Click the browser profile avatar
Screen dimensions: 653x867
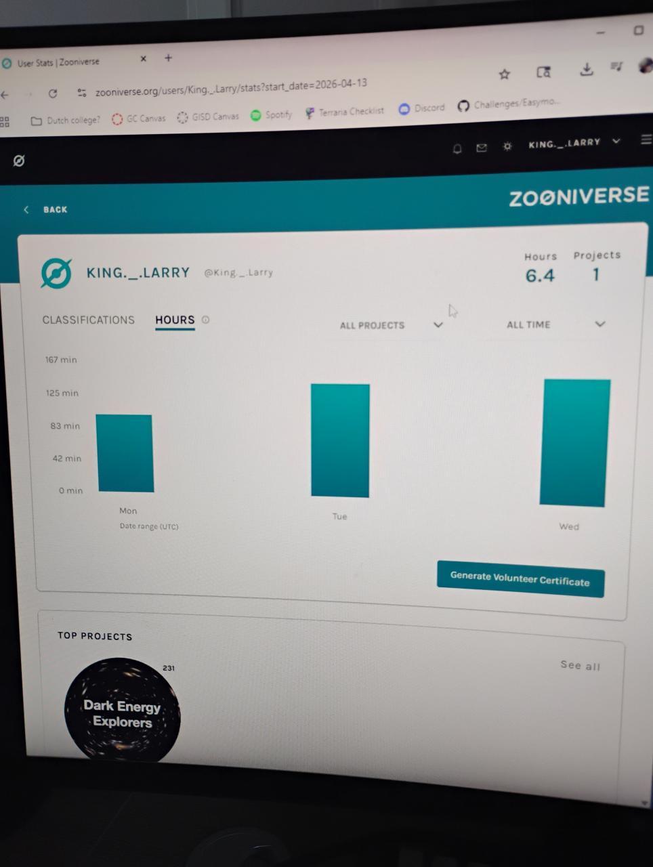point(646,65)
